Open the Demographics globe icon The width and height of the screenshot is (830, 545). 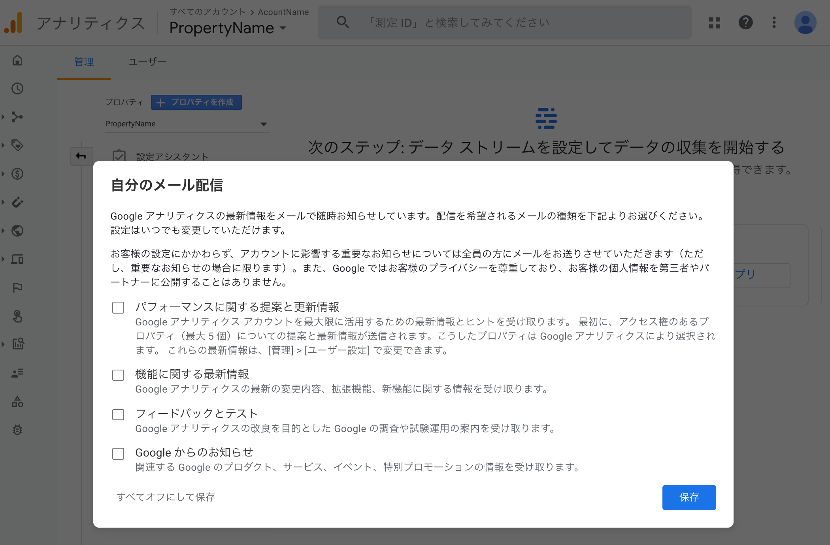pyautogui.click(x=17, y=231)
